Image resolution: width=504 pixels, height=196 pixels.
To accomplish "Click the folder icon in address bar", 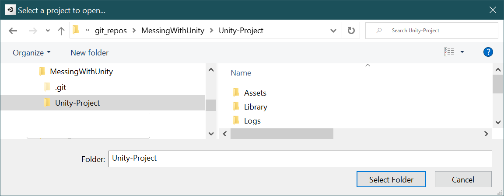I will [x=76, y=30].
